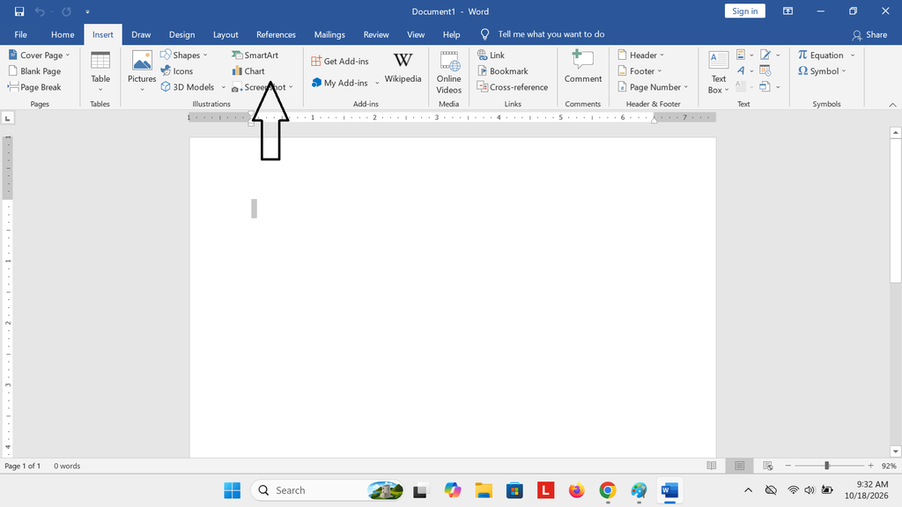902x507 pixels.
Task: Click the vertical scrollbar down arrow
Action: [896, 452]
